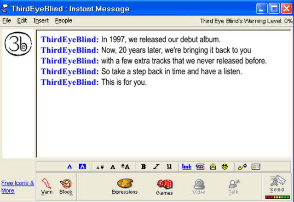Click the Talk voice chat icon
Image resolution: width=294 pixels, height=202 pixels.
pos(233,186)
